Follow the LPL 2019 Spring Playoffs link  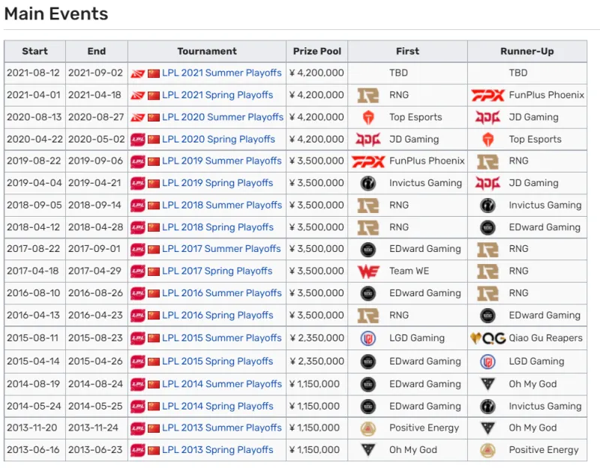(217, 183)
